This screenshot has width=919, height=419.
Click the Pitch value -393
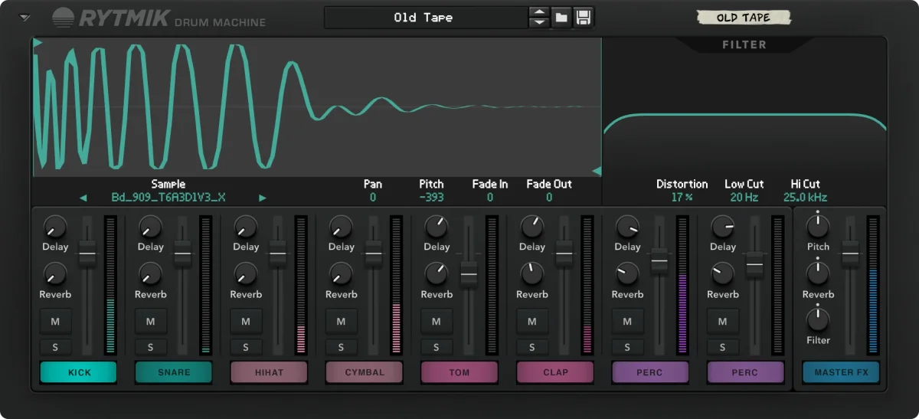pyautogui.click(x=431, y=198)
